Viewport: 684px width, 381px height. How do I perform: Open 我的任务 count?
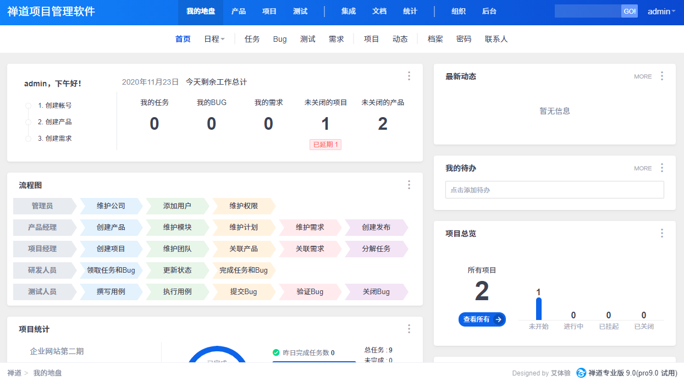tap(155, 124)
